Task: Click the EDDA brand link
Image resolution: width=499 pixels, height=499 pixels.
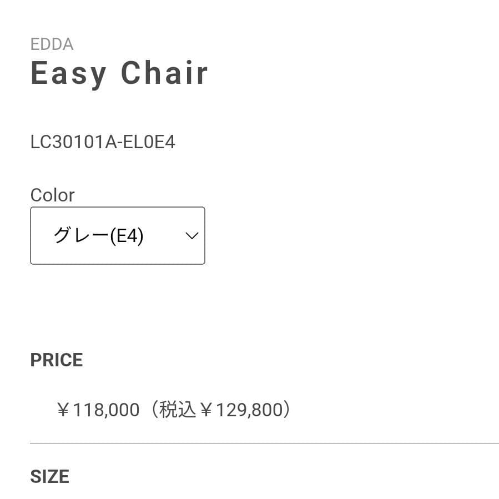Action: tap(52, 44)
